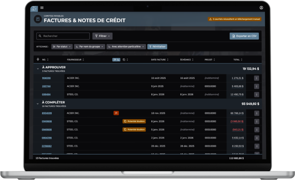
Task: Click in the Rechercher search field
Action: click(x=63, y=36)
